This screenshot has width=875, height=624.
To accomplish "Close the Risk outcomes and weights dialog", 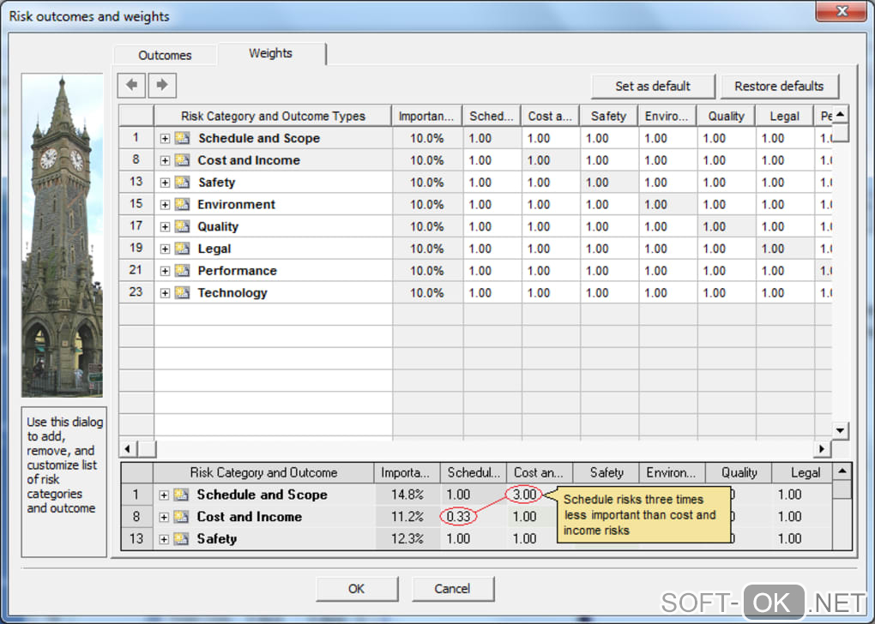I will 842,11.
